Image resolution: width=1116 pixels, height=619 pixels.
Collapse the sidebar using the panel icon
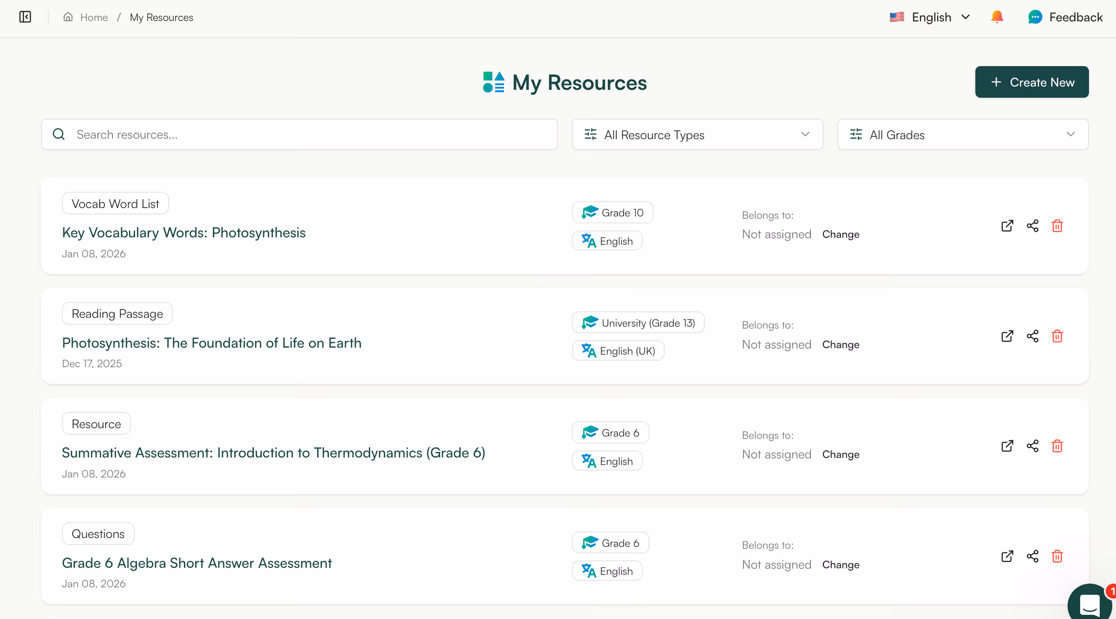coord(25,17)
